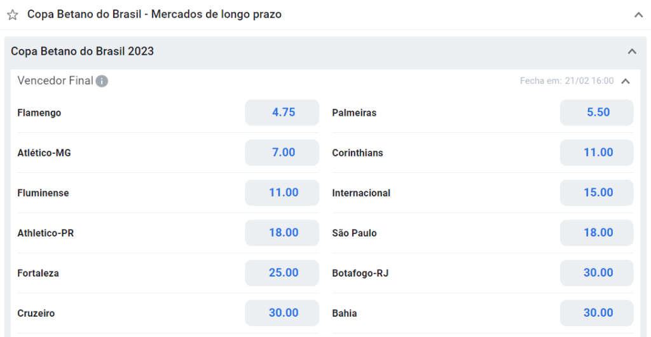Open the Vencedor Final info icon

(x=102, y=81)
